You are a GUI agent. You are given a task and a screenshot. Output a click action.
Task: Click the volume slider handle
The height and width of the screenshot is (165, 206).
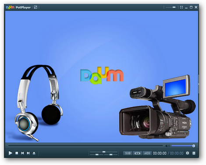click(194, 146)
